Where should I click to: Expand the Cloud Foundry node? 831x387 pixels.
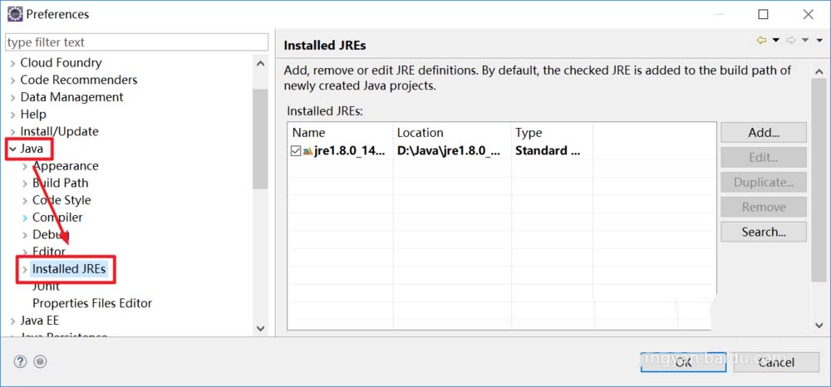coord(12,63)
